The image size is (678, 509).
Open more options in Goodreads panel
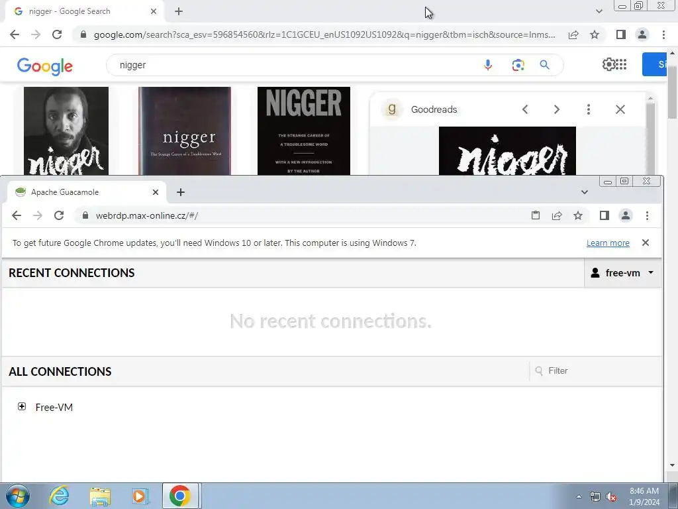pyautogui.click(x=589, y=109)
